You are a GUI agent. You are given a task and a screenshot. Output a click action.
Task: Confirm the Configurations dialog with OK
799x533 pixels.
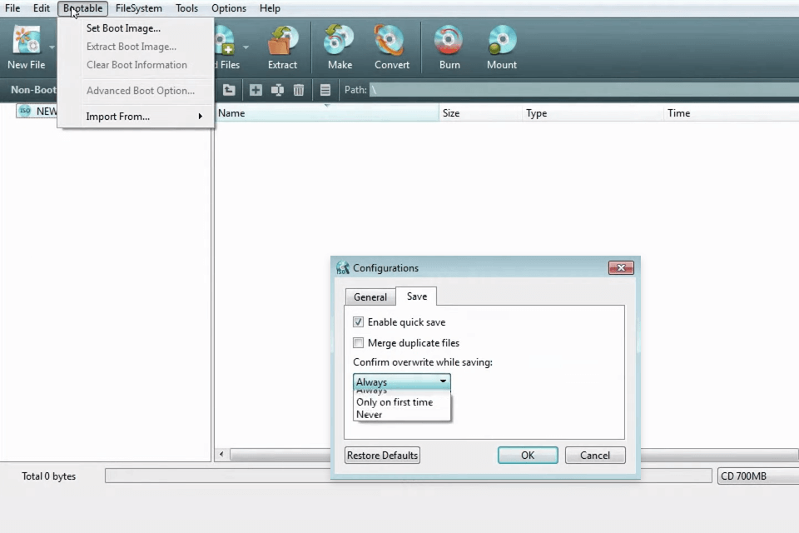[x=528, y=456]
